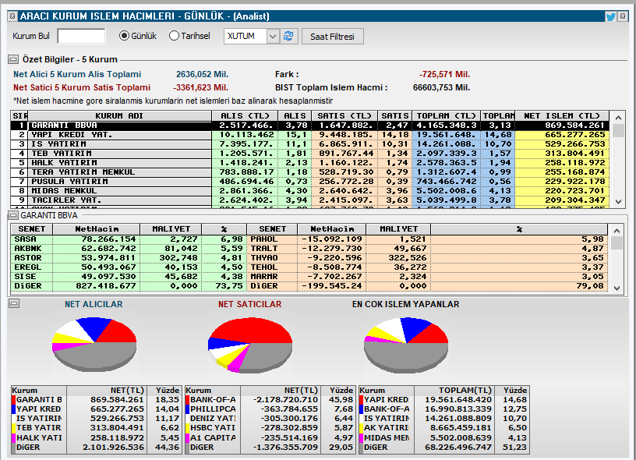The image size is (636, 460).
Task: Click the Saat Filtresi button
Action: (x=332, y=37)
